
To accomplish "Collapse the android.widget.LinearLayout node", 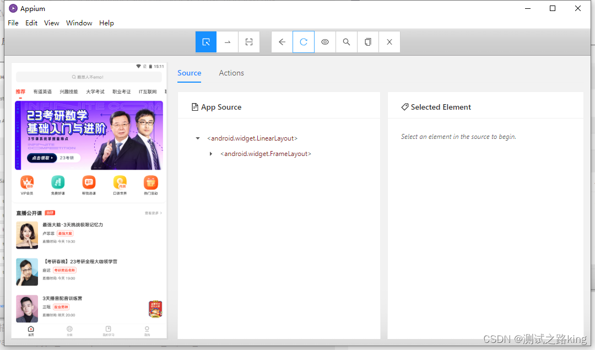I will 198,138.
